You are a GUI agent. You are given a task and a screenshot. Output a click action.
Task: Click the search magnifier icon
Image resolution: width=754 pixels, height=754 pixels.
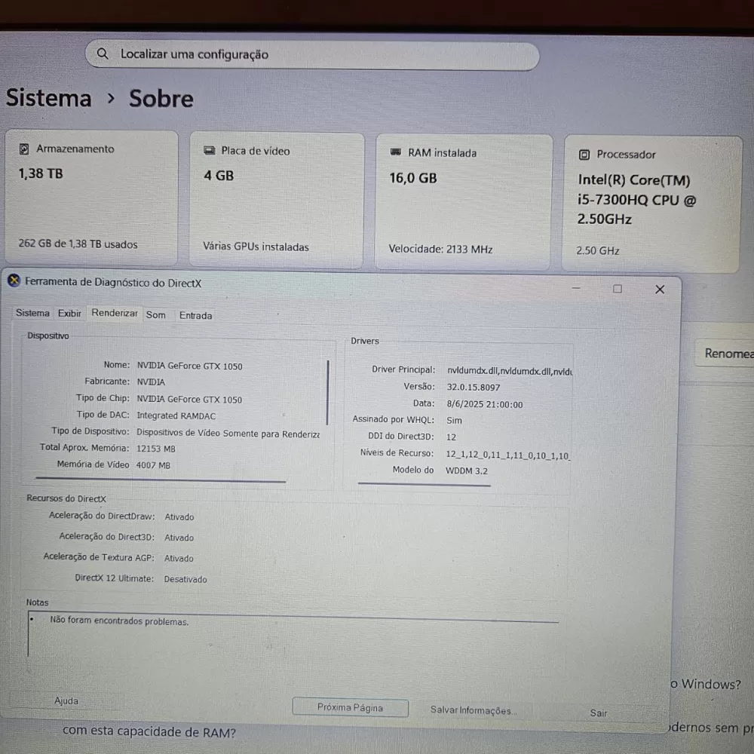[103, 54]
